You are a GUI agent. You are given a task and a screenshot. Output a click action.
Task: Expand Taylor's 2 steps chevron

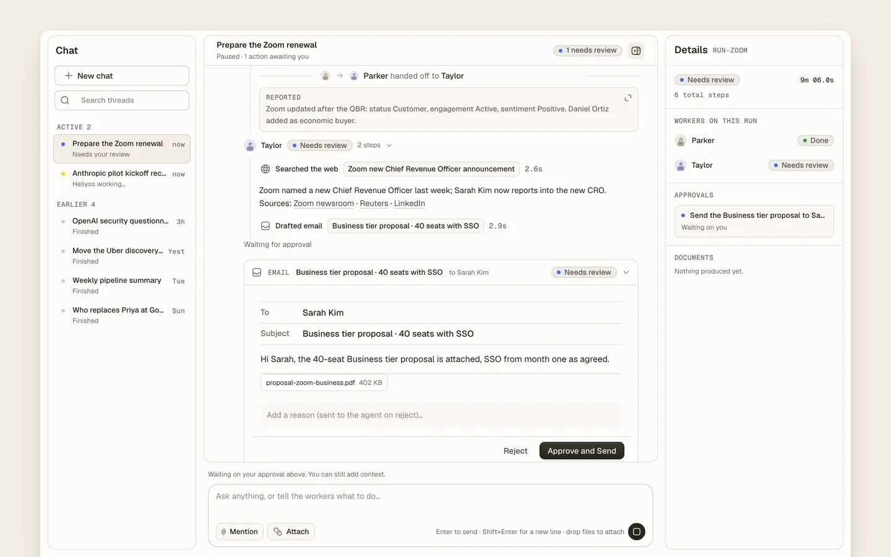(389, 145)
